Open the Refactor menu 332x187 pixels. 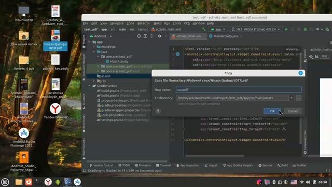144,23
